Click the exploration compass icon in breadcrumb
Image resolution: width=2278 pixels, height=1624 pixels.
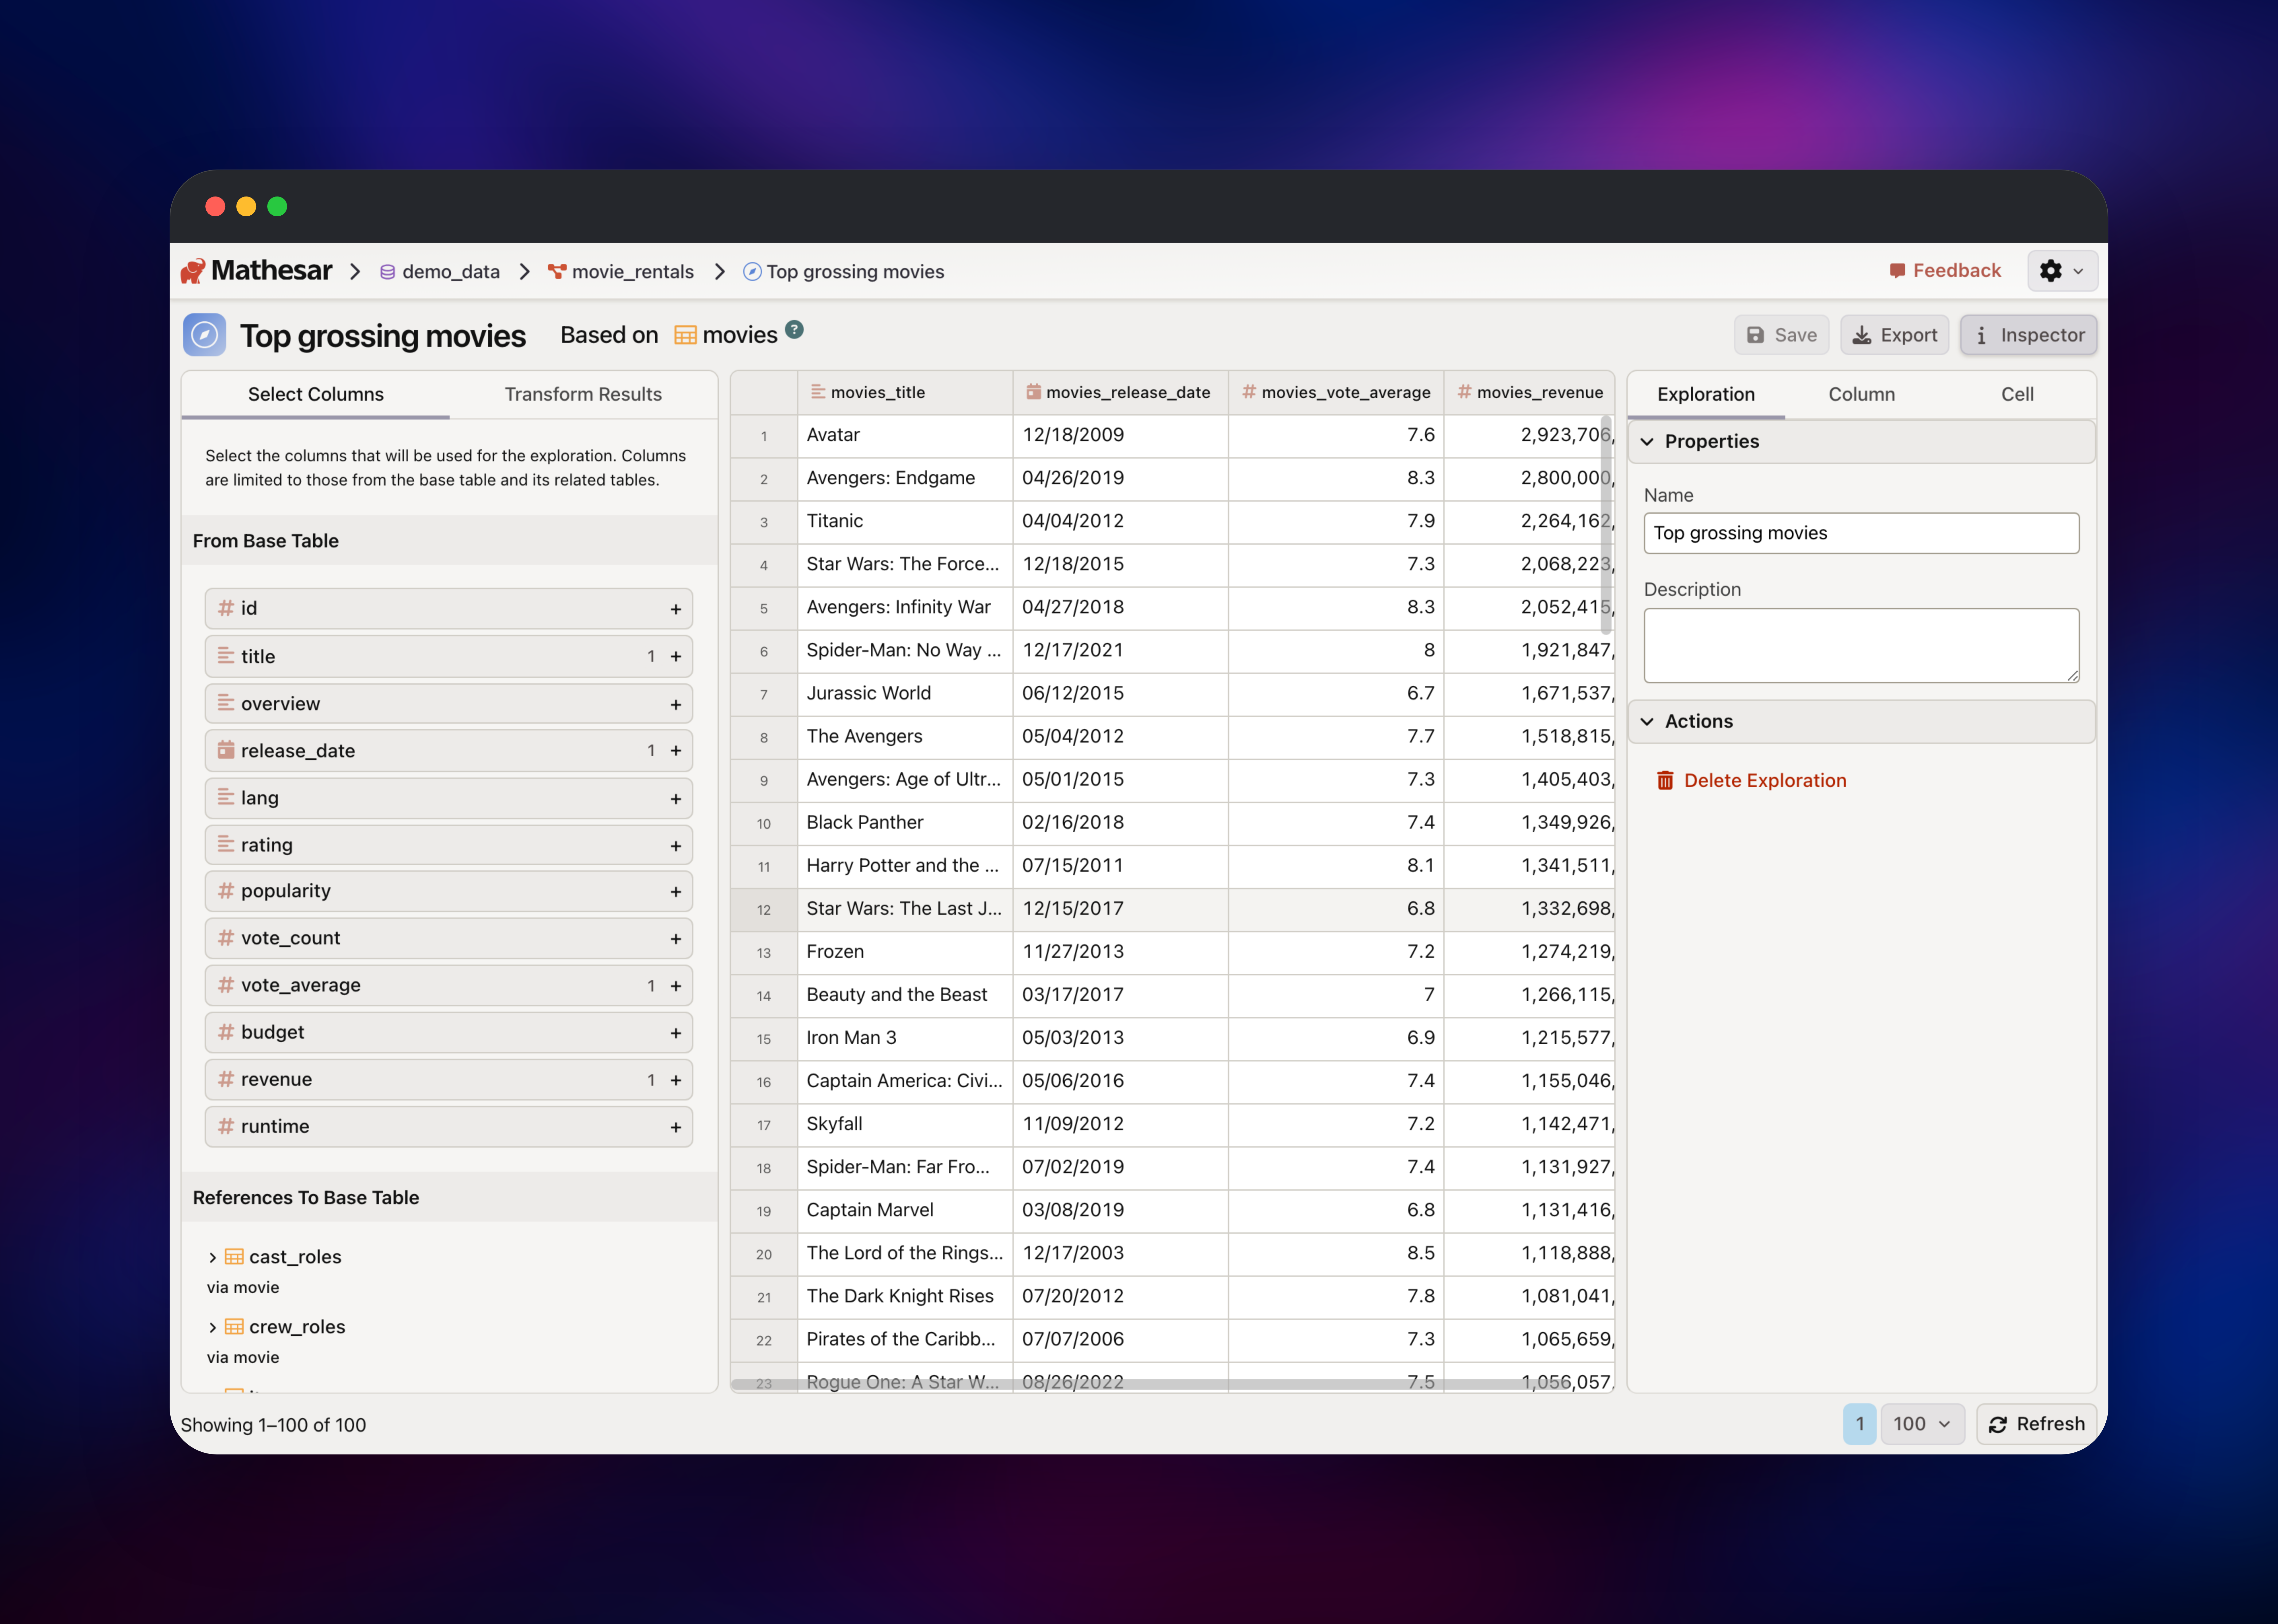click(x=752, y=272)
